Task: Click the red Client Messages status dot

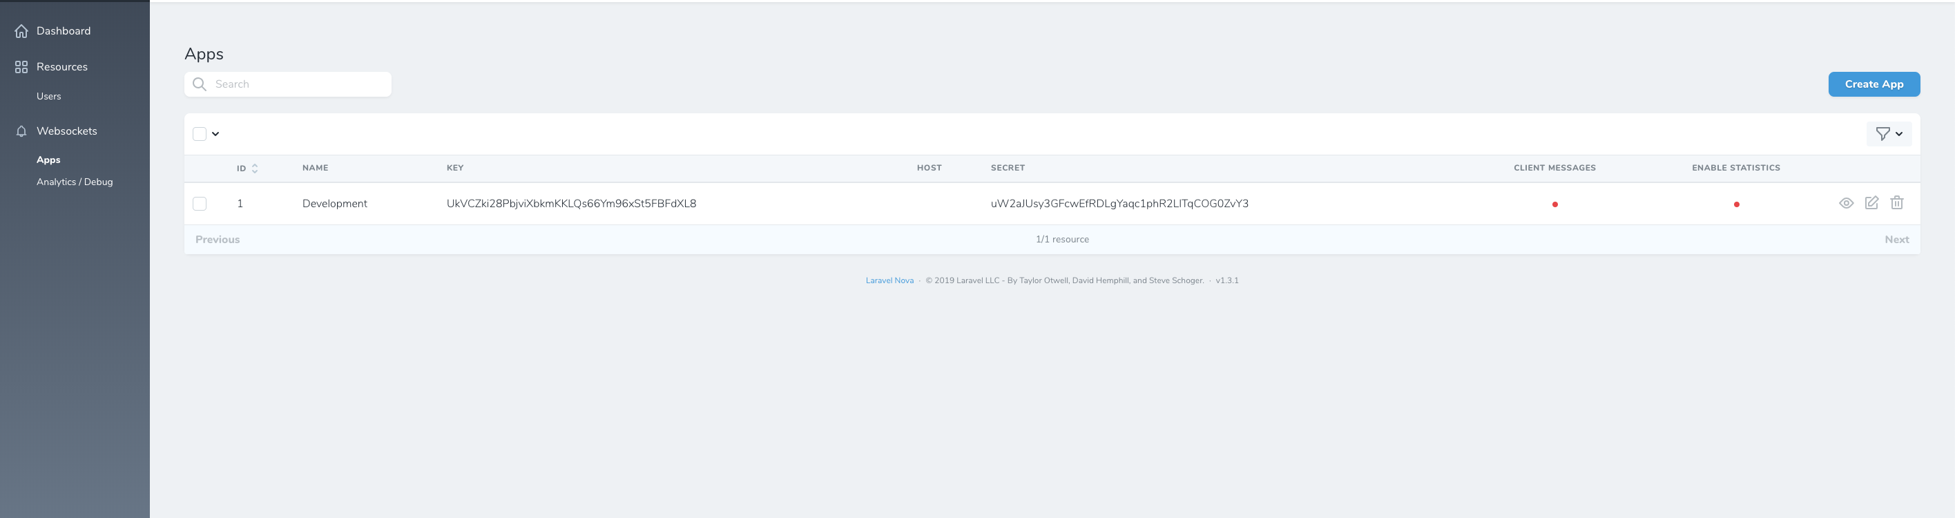Action: click(1554, 204)
